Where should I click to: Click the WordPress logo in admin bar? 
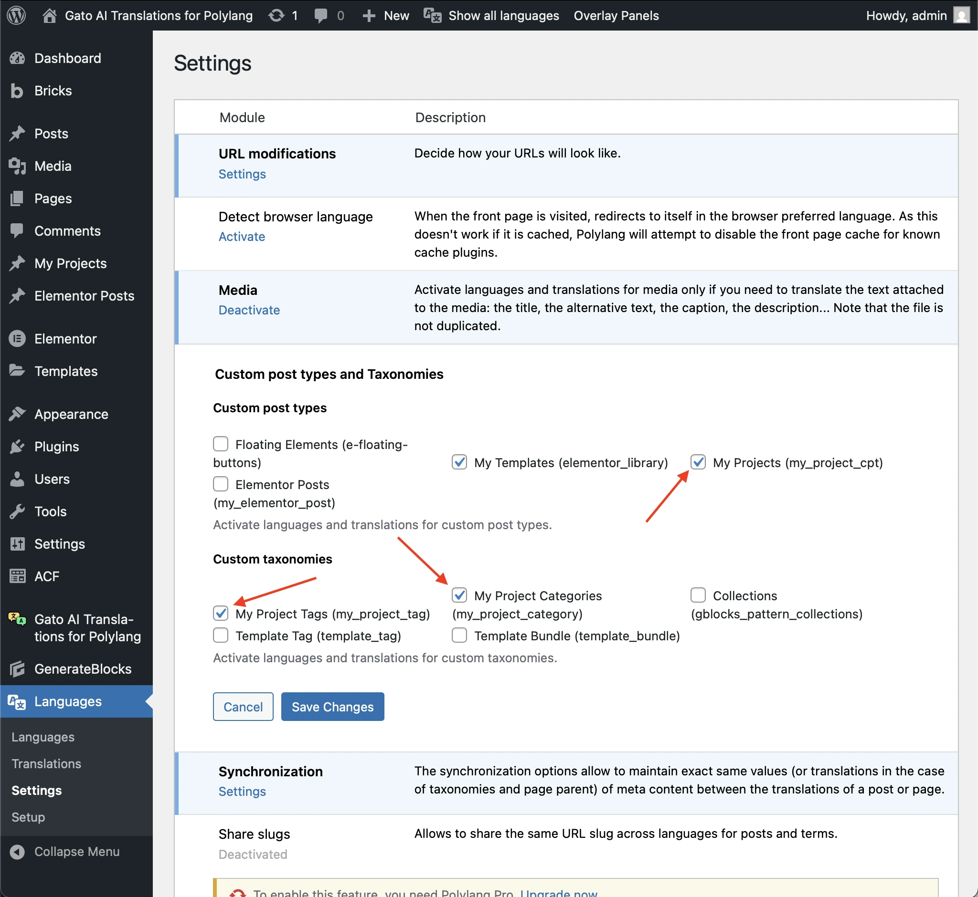(x=16, y=15)
